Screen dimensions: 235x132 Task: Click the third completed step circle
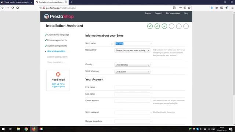click(x=164, y=26)
